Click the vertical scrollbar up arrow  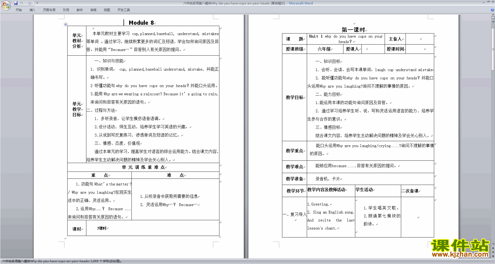point(493,22)
